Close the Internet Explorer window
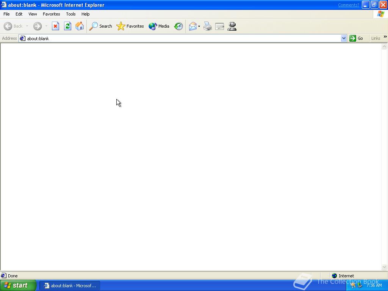This screenshot has height=291, width=388. click(383, 5)
